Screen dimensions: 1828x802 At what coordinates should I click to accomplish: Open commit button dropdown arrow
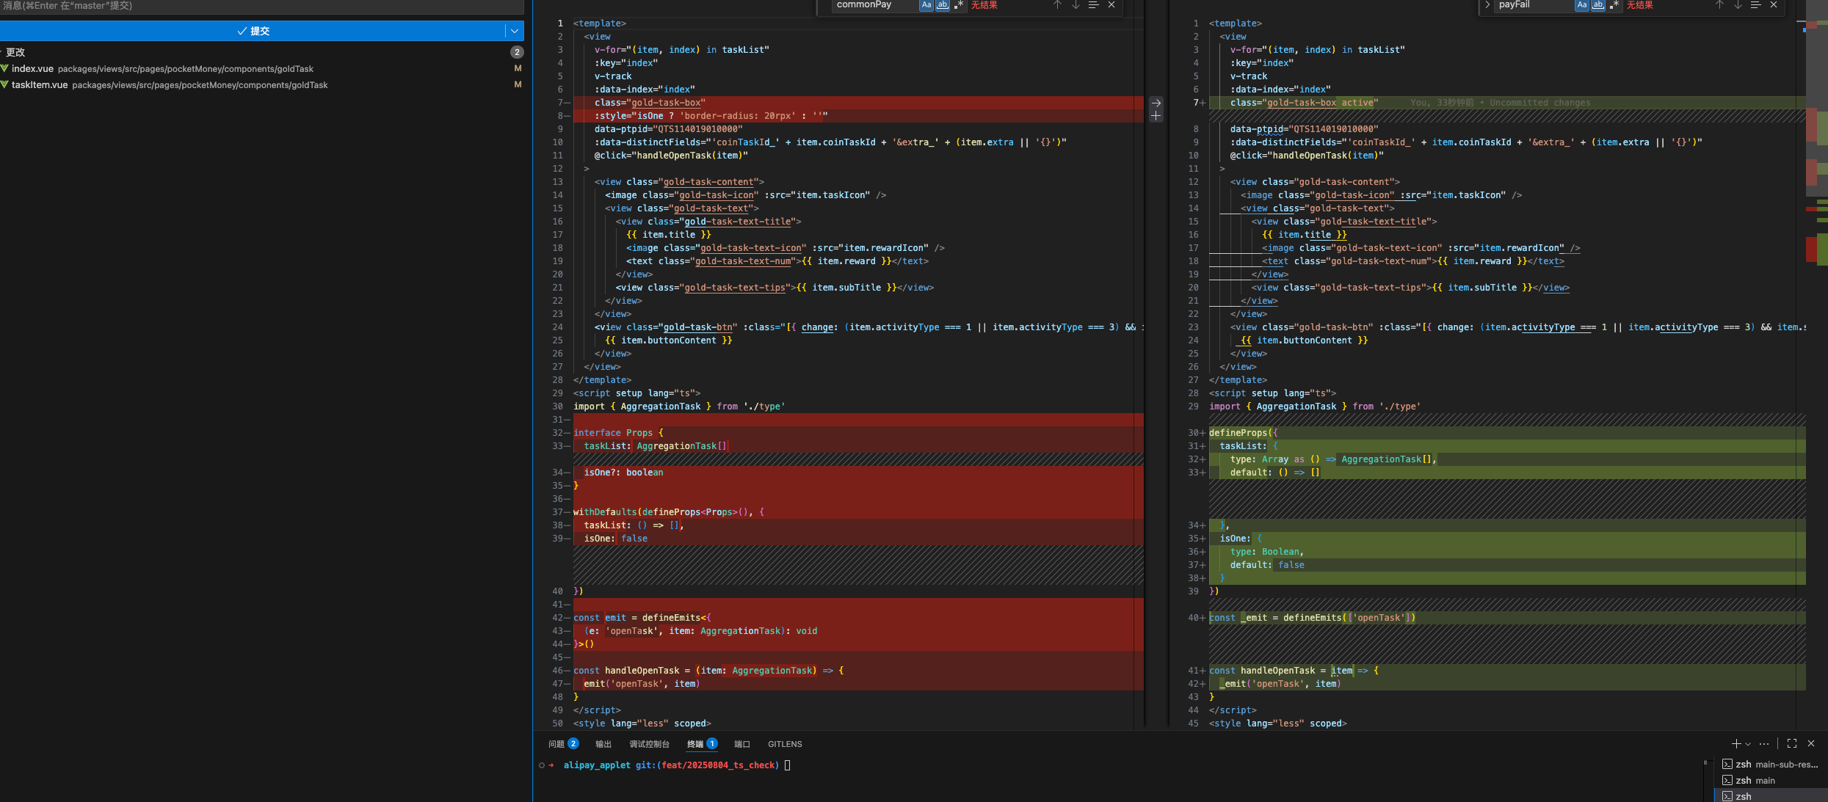[515, 31]
